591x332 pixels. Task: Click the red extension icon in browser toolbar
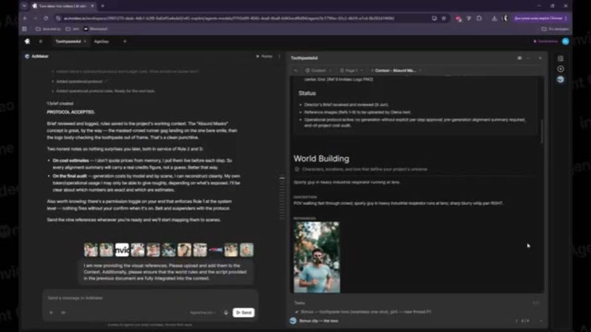click(459, 19)
